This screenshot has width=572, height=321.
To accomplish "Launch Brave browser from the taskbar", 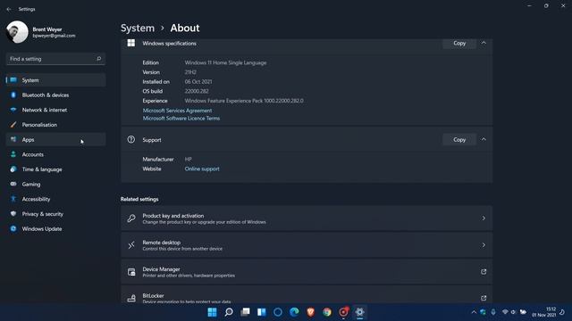I will click(x=310, y=312).
